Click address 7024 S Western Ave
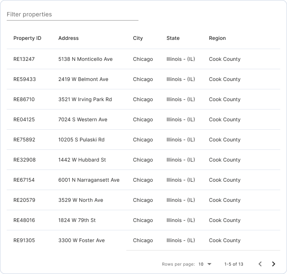This screenshot has height=274, width=287. [x=83, y=120]
